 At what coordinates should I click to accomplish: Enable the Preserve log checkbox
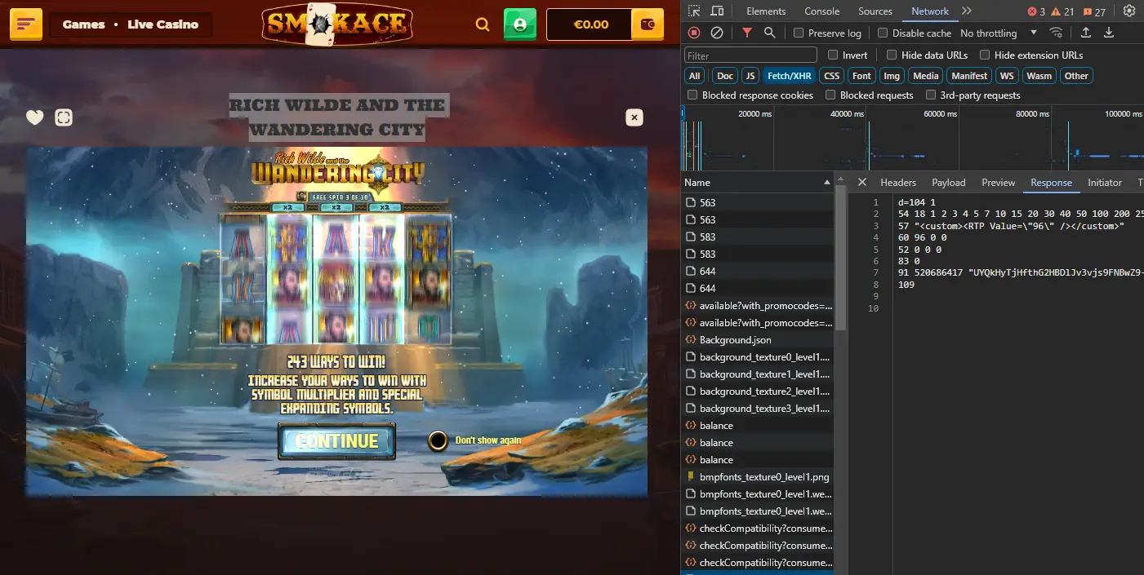pos(799,33)
